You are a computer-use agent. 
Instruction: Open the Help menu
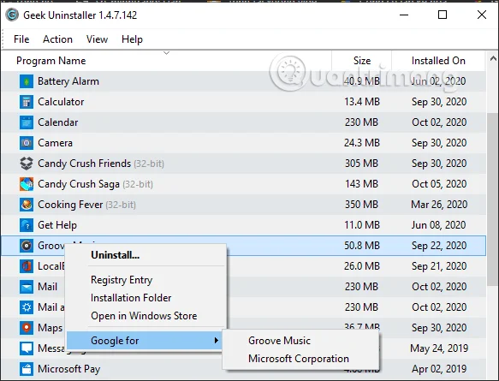[x=132, y=39]
